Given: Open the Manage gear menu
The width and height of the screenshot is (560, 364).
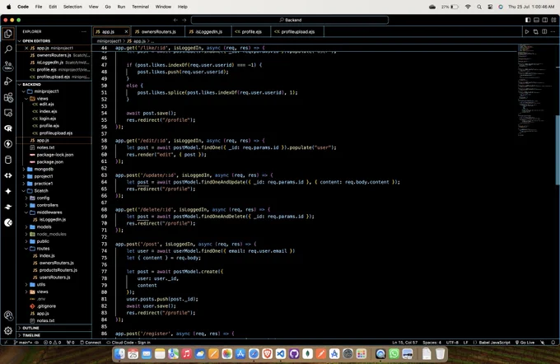Looking at the screenshot, I should point(8,331).
